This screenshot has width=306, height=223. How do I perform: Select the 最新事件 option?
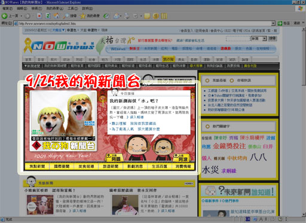click(210, 201)
